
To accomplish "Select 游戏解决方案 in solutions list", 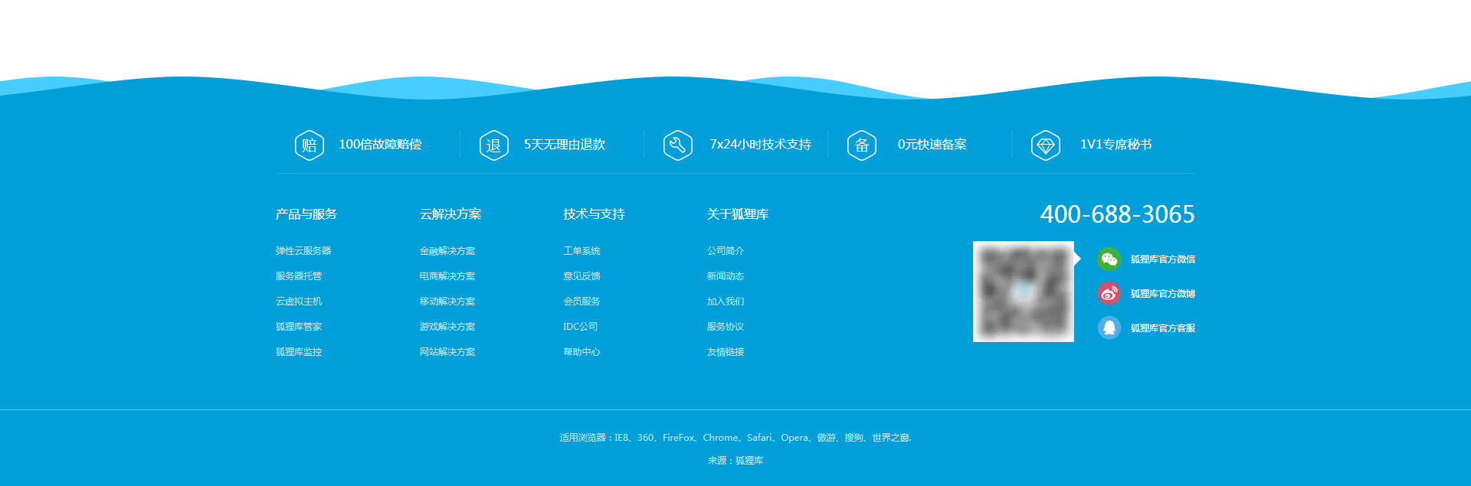I will (x=447, y=327).
